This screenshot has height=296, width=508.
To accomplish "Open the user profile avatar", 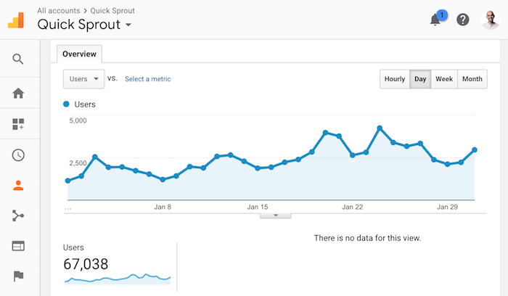I will 491,20.
